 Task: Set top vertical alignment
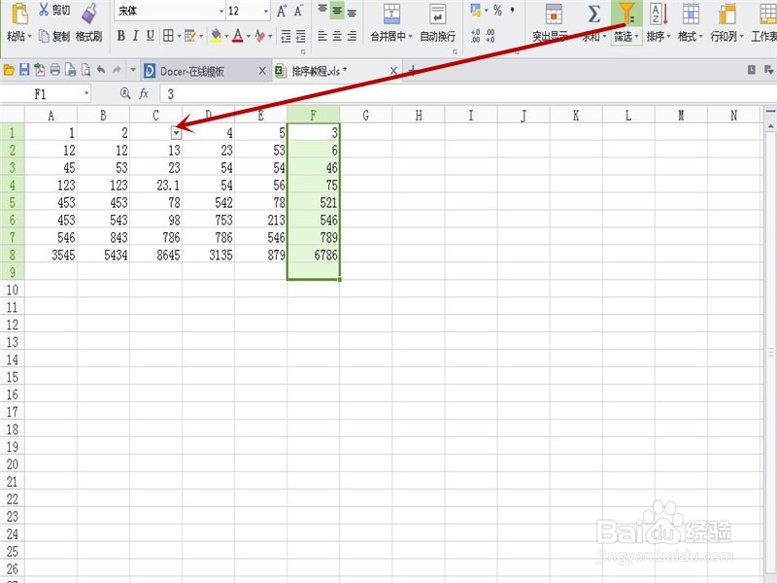(x=322, y=11)
